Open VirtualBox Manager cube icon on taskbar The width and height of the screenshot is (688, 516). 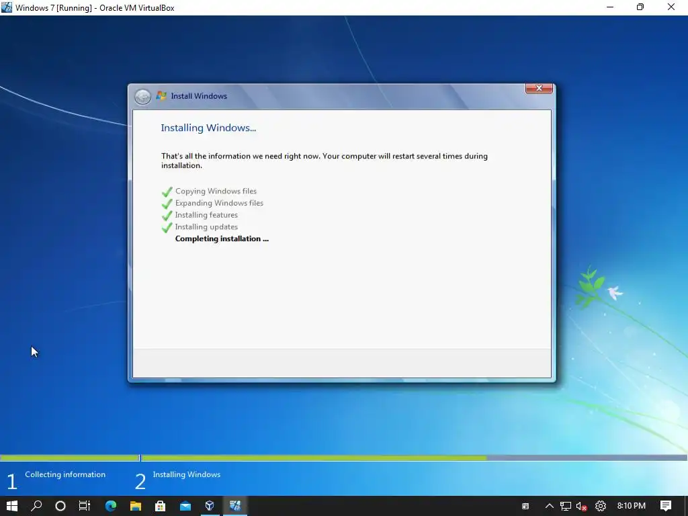click(x=210, y=506)
